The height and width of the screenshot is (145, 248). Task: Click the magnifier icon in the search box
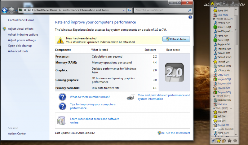[189, 10]
